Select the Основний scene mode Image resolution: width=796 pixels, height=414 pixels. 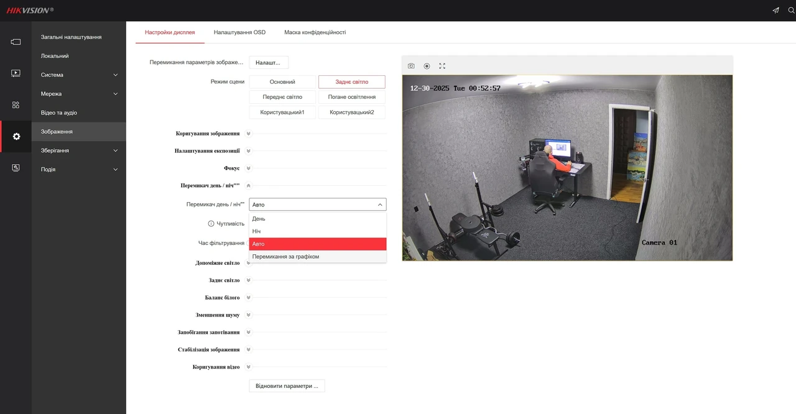click(282, 82)
